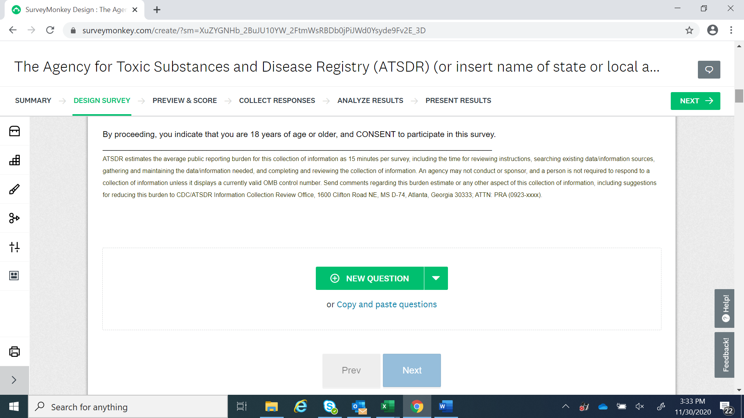Switch to the Preview & Score tab
744x418 pixels.
[184, 101]
